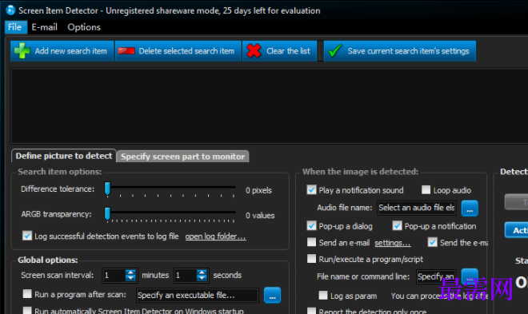Enable Run a program after scan checkbox
The image size is (528, 314).
pyautogui.click(x=27, y=294)
